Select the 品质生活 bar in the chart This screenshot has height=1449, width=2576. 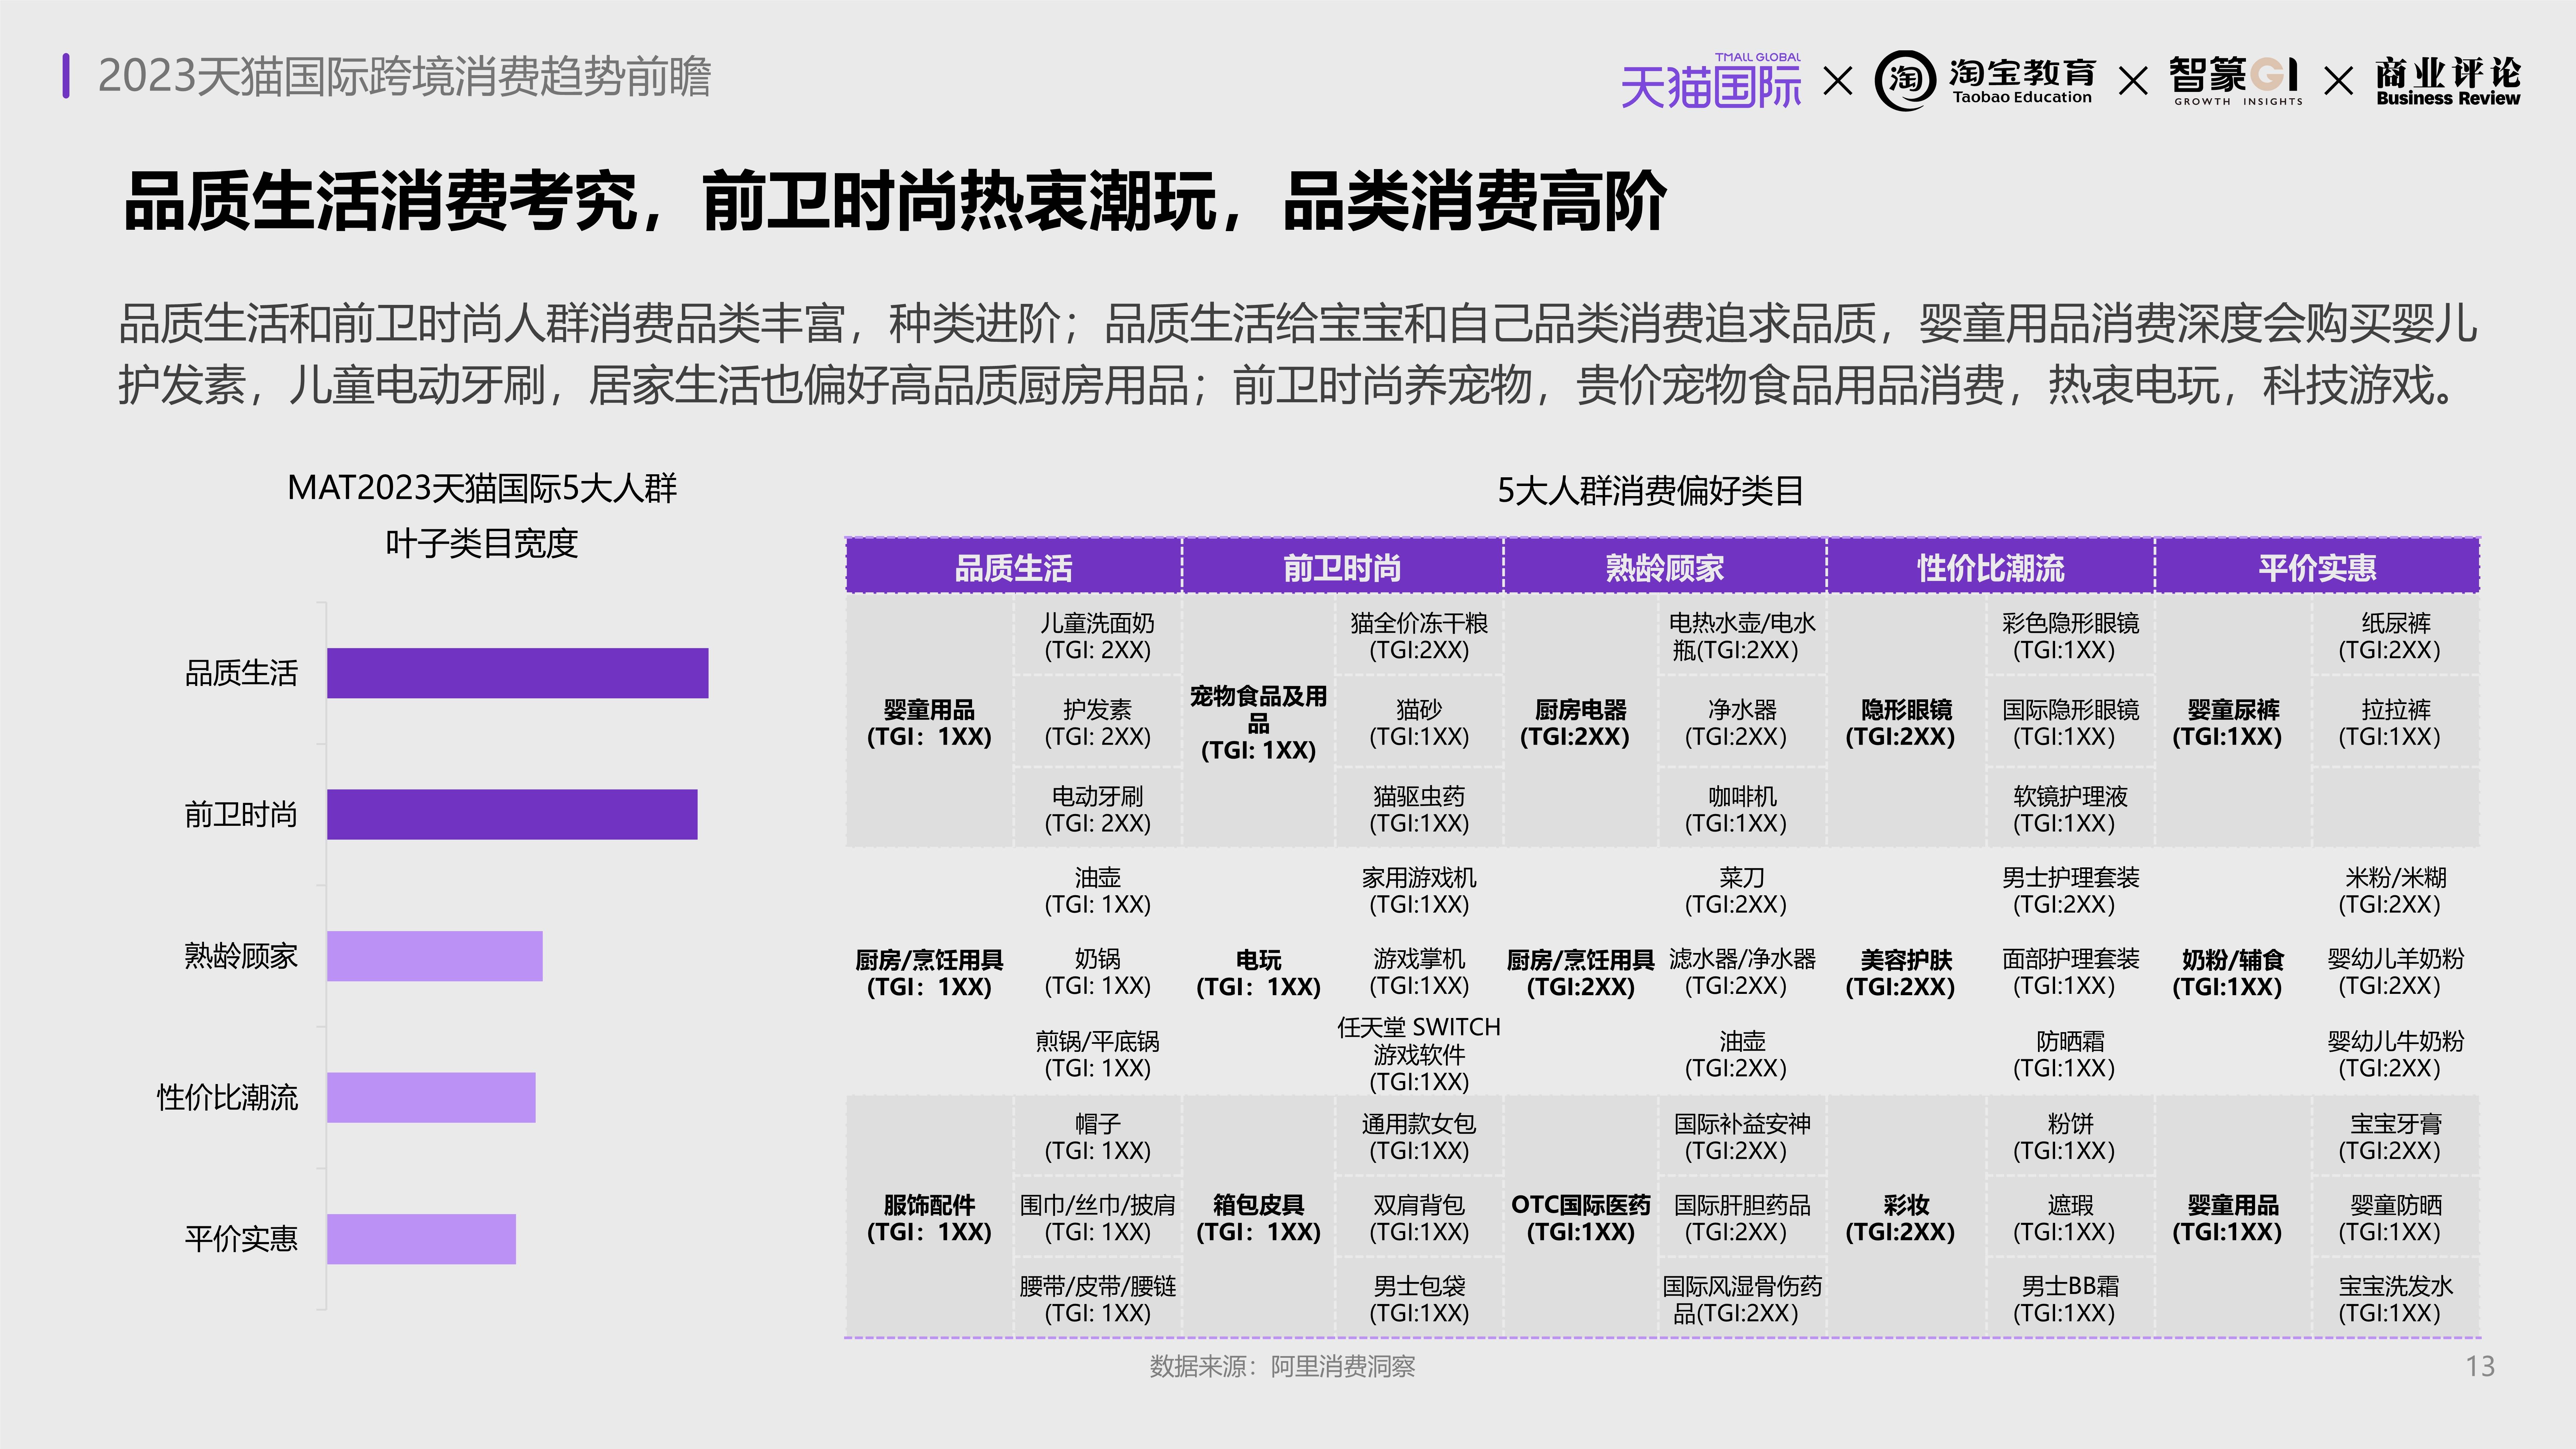coord(517,673)
